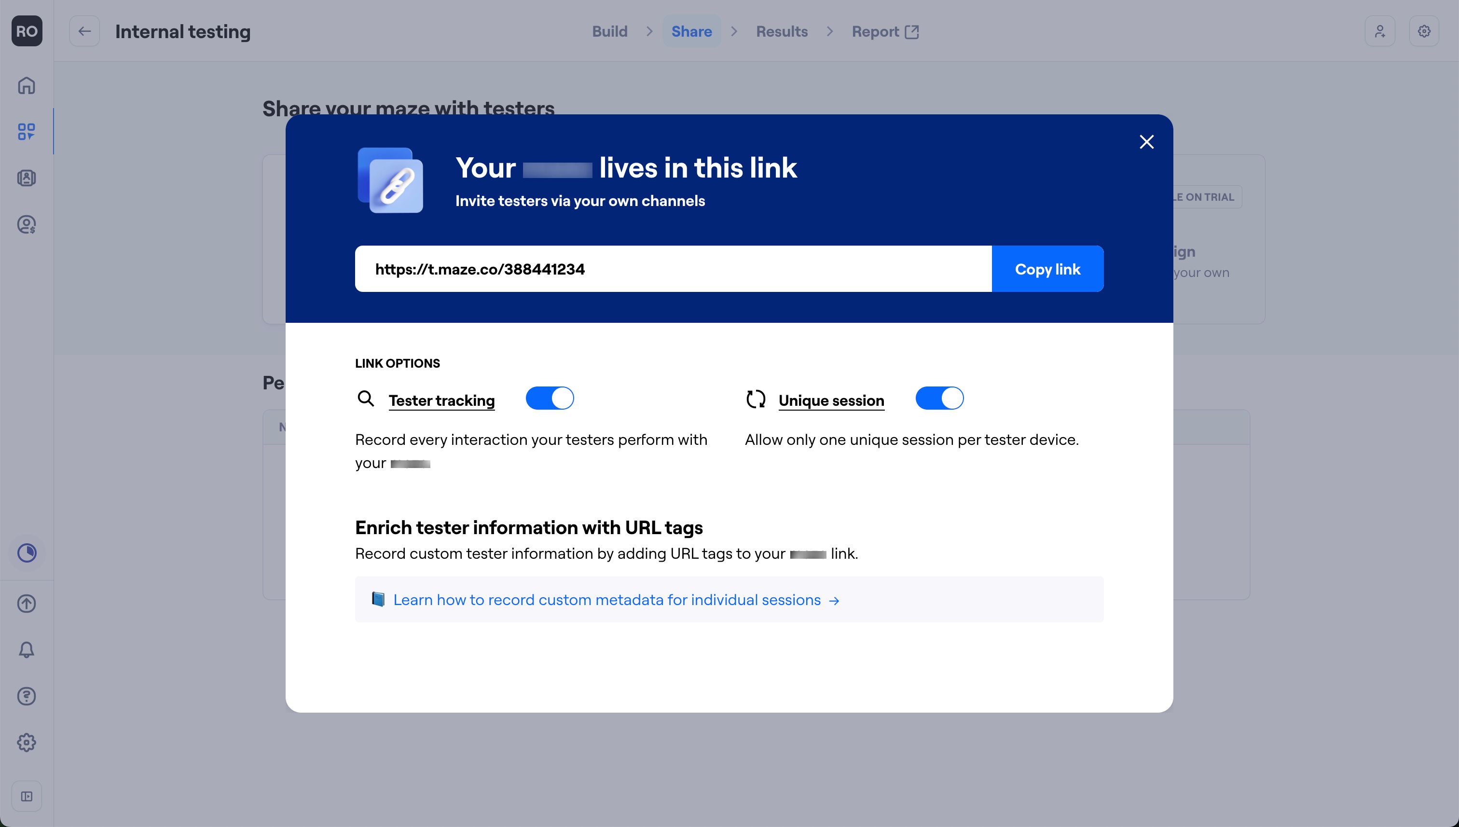Click the book emoji icon in help banner

pyautogui.click(x=378, y=599)
